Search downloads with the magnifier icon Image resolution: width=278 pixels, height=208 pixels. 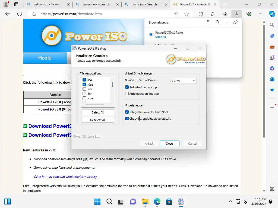pyautogui.click(x=218, y=22)
